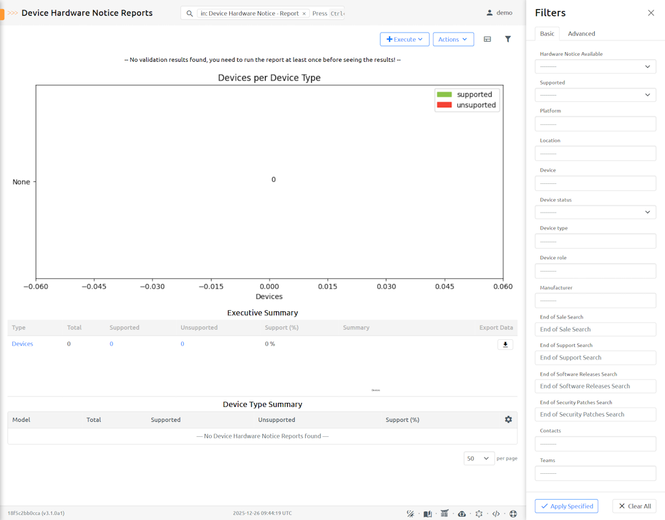Click the green supported legend swatch
This screenshot has height=520, width=665.
click(x=444, y=94)
